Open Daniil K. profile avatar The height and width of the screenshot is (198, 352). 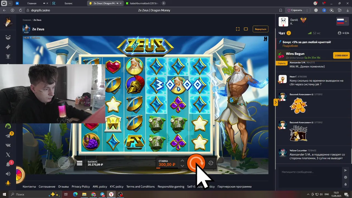(x=283, y=21)
